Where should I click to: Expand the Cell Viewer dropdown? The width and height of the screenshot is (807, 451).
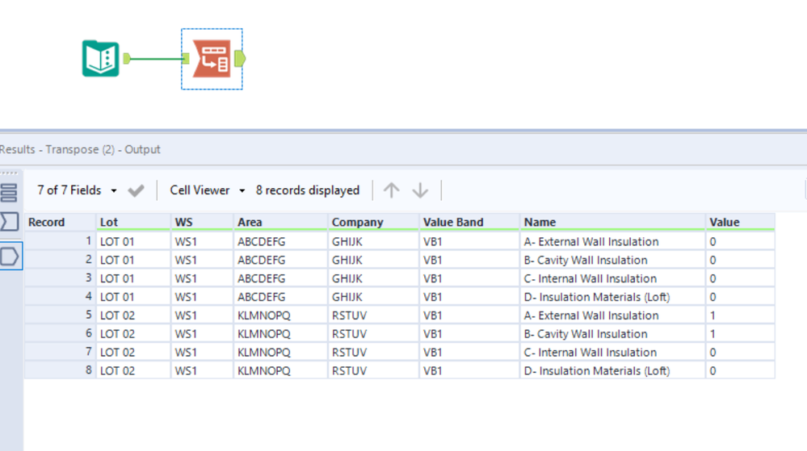207,190
